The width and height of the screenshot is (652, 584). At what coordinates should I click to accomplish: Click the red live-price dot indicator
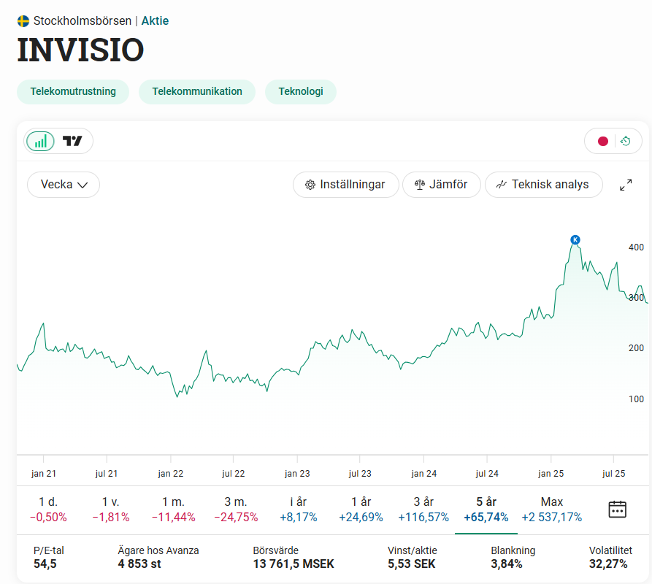pyautogui.click(x=602, y=141)
